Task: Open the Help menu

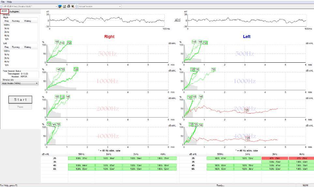Action: click(9, 2)
